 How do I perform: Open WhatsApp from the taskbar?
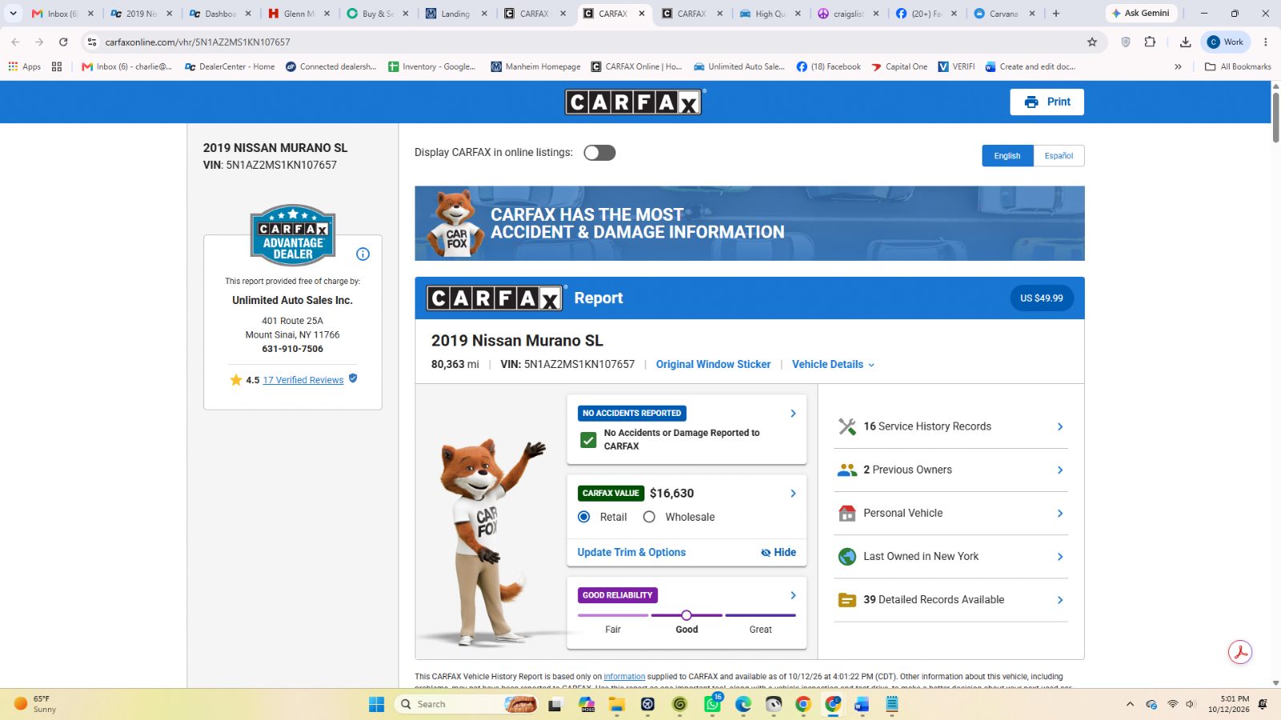pyautogui.click(x=712, y=704)
